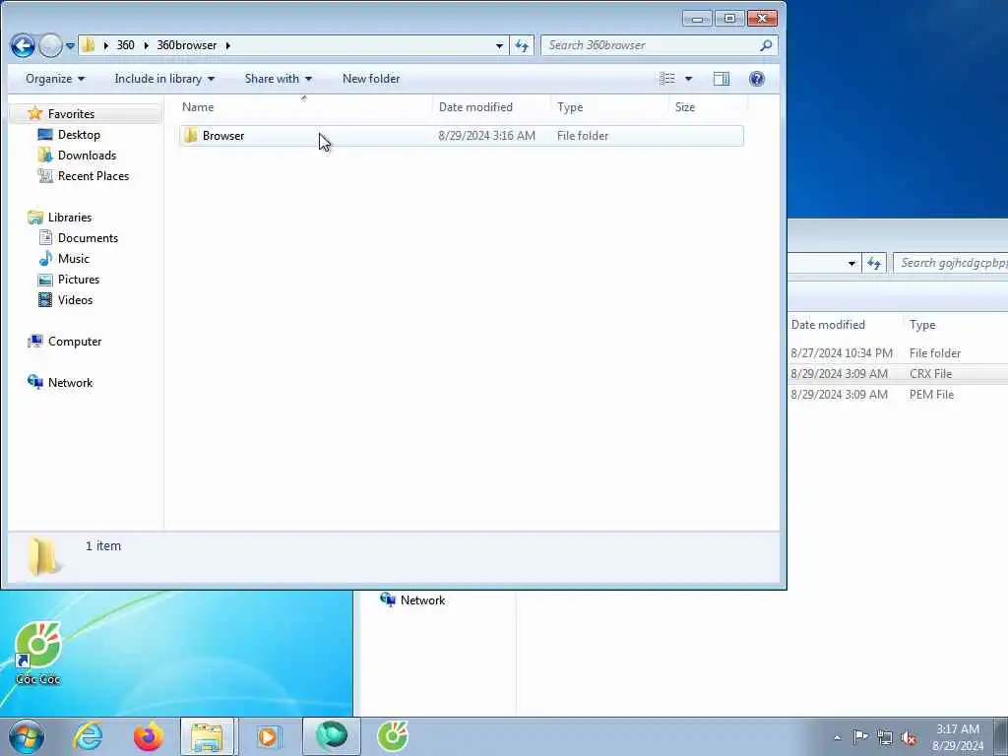Viewport: 1008px width, 756px height.
Task: Sort by Date modified in background window
Action: pos(828,325)
